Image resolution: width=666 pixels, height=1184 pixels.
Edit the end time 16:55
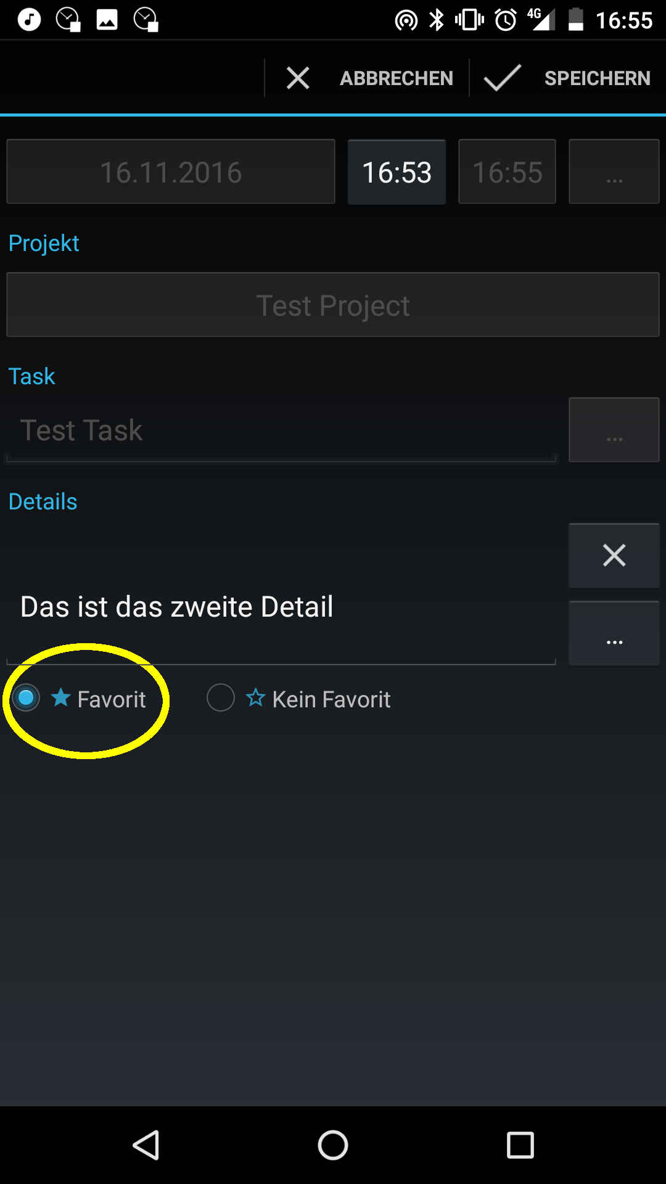click(507, 171)
